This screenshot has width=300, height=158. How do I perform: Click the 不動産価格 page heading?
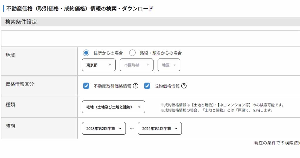coord(80,8)
